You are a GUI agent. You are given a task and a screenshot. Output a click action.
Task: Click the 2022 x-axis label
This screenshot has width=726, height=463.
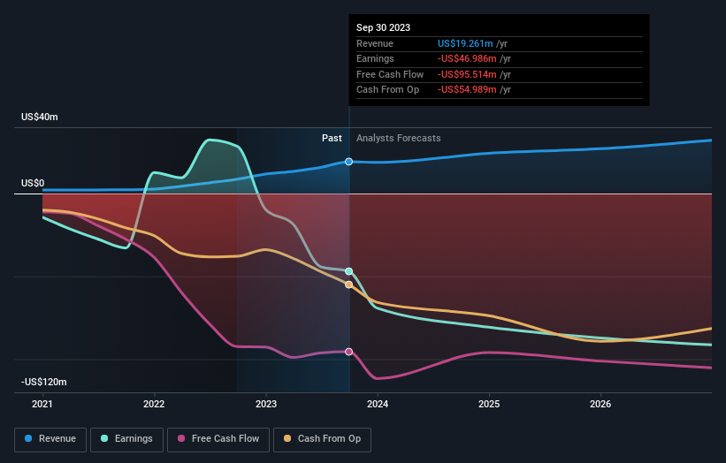pyautogui.click(x=154, y=405)
